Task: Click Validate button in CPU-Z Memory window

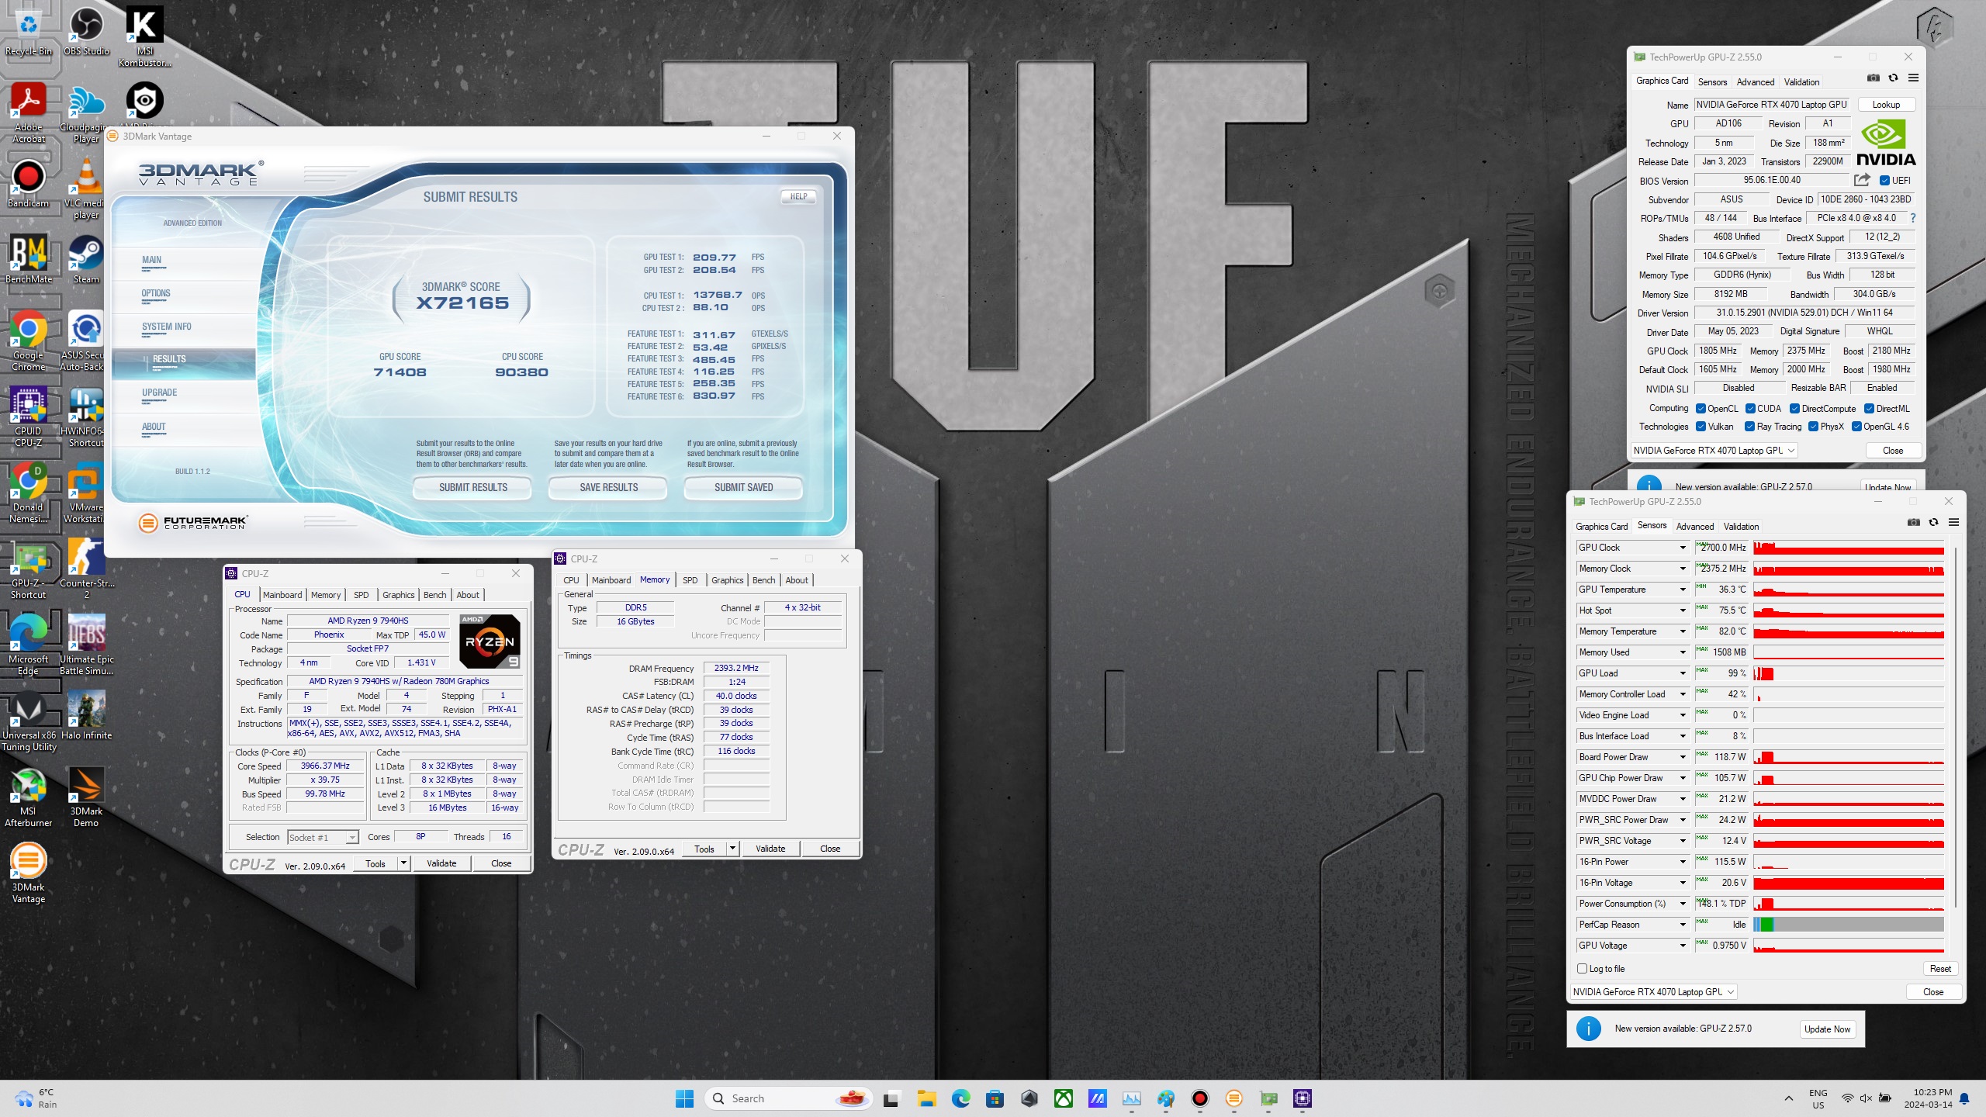Action: coord(770,849)
